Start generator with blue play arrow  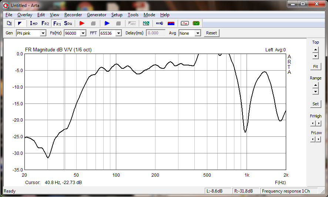point(107,23)
